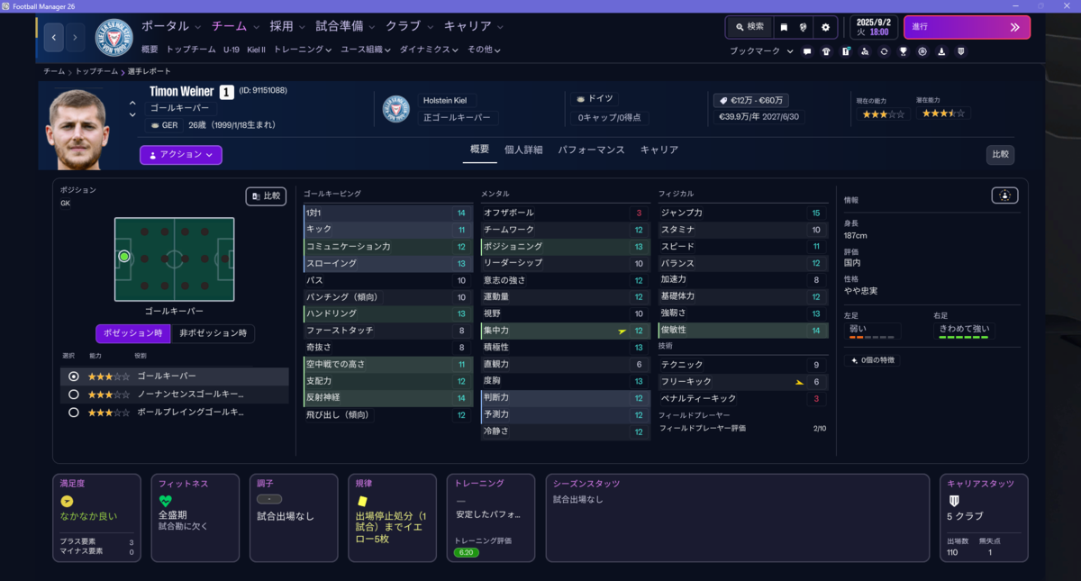Screen dimensions: 1081x581
Task: Open the 試合準備 menu dropdown
Action: pos(346,26)
